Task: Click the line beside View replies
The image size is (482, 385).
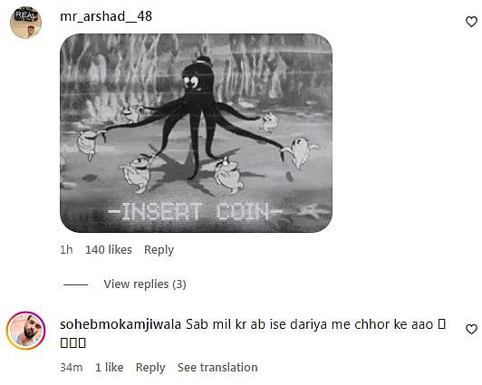Action: click(x=75, y=284)
